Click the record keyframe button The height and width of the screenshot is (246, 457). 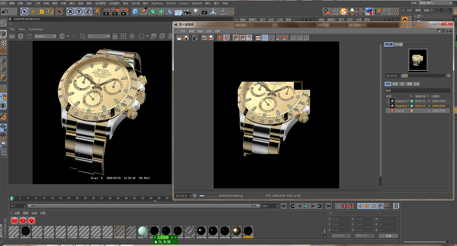tap(338, 206)
